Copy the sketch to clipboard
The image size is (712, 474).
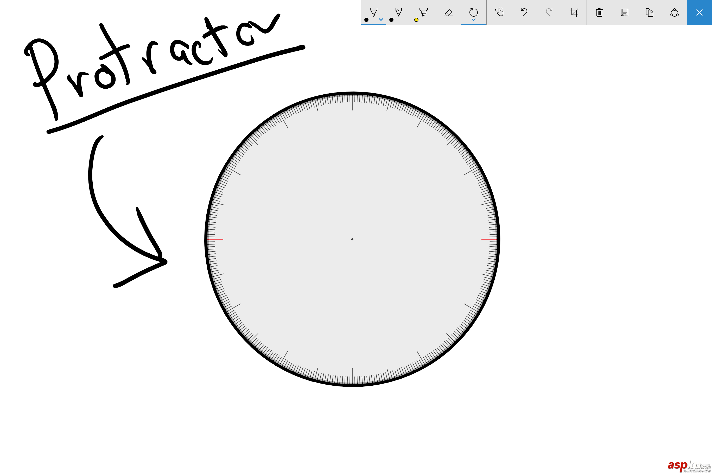[x=649, y=12]
